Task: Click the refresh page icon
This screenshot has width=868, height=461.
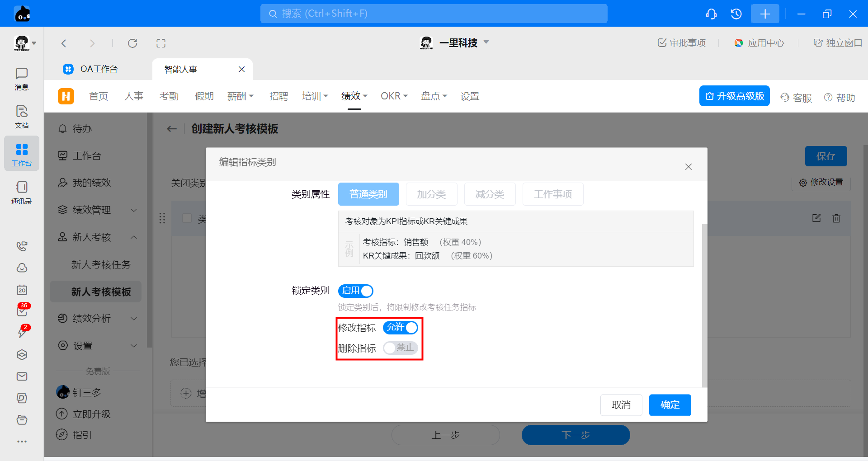Action: 132,43
